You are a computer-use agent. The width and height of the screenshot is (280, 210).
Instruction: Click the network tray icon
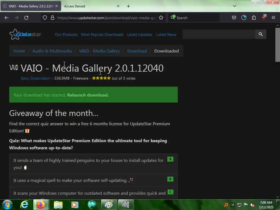tap(239, 205)
